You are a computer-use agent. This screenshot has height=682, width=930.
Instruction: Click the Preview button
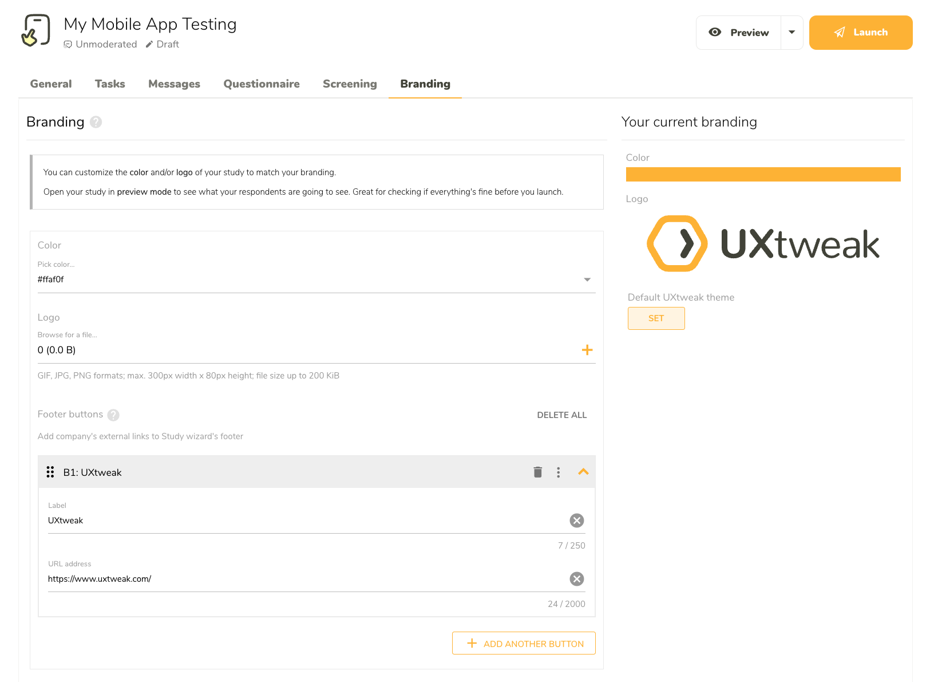(x=739, y=33)
